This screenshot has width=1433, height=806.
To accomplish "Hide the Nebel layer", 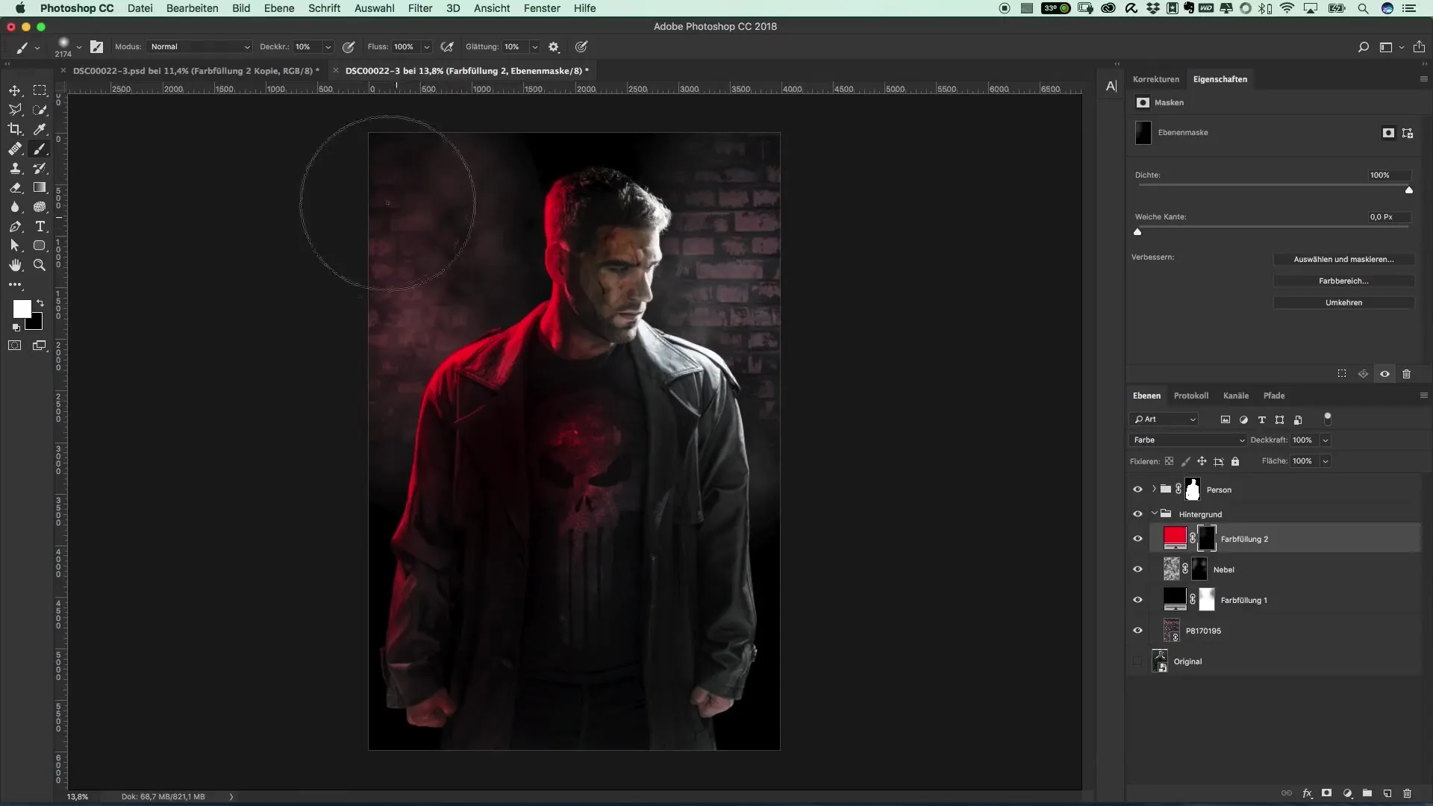I will [1137, 569].
